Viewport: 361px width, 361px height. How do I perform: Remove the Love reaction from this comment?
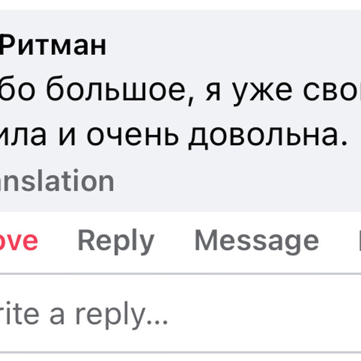19,241
